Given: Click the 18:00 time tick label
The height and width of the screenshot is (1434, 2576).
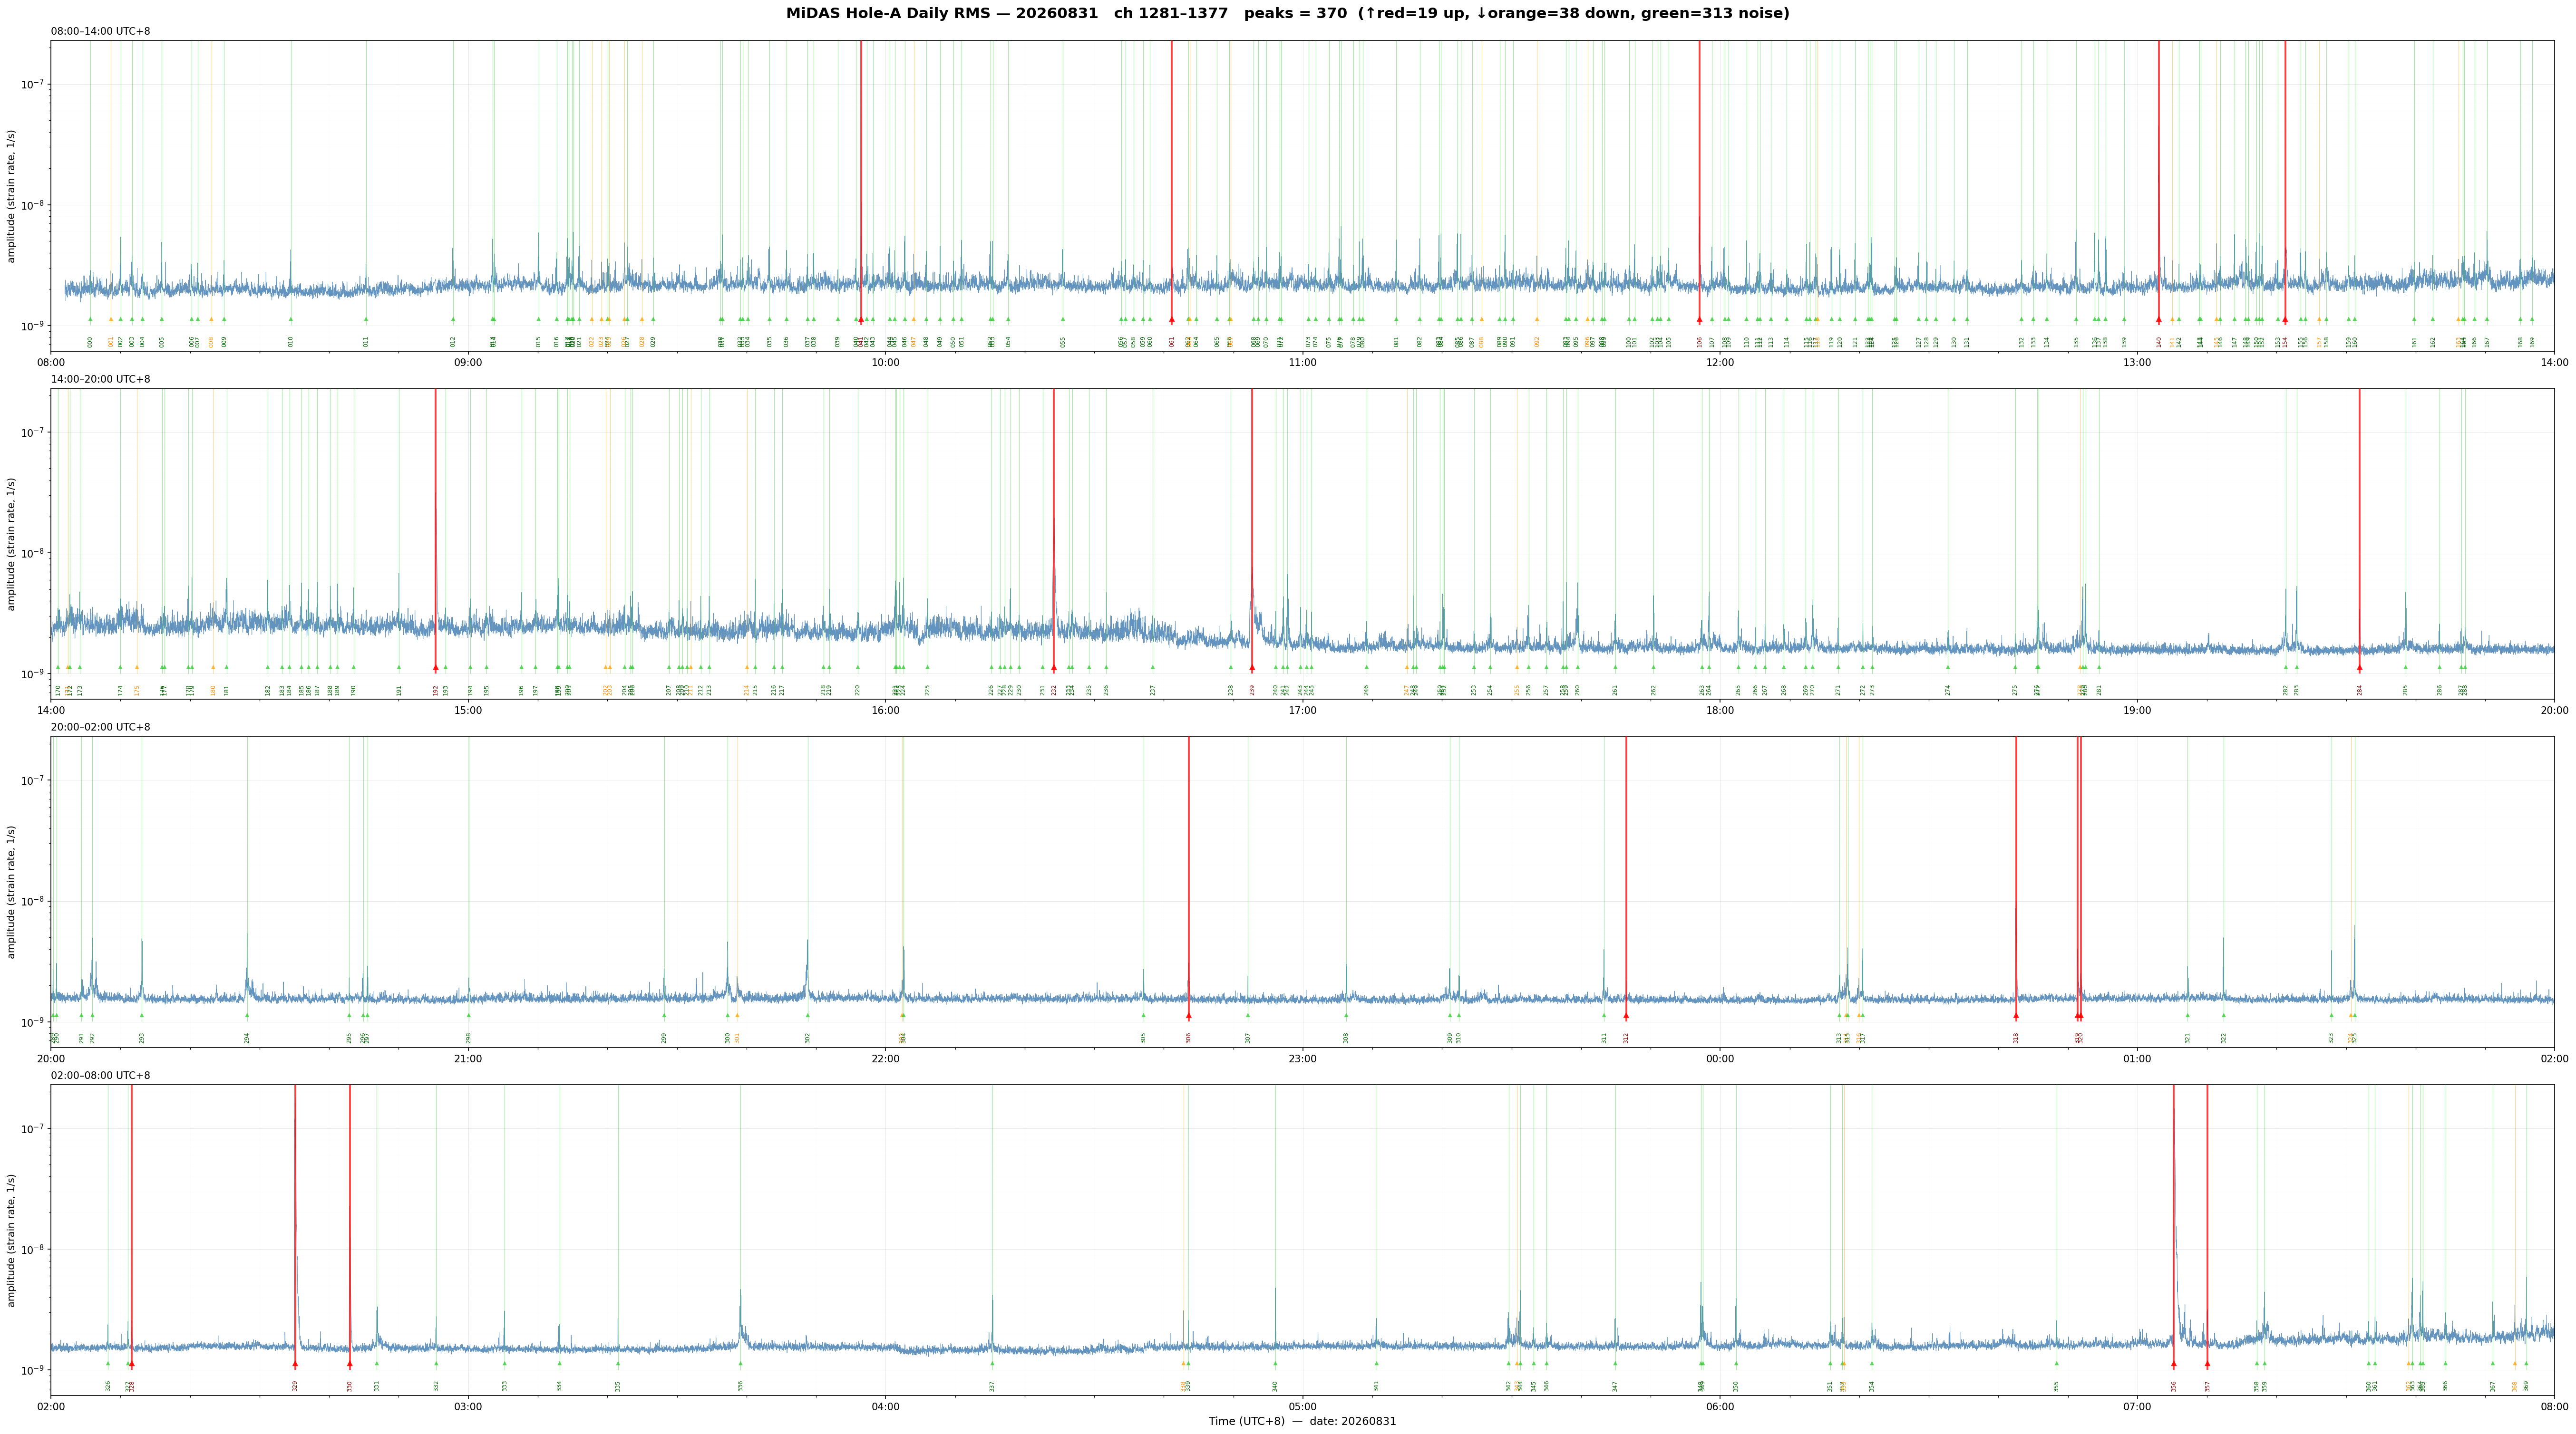Looking at the screenshot, I should [1720, 711].
